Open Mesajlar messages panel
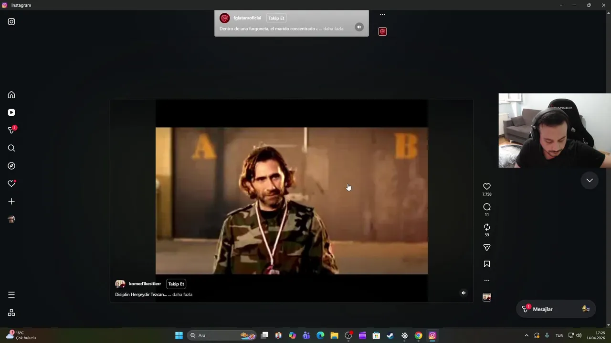611x343 pixels. point(555,309)
